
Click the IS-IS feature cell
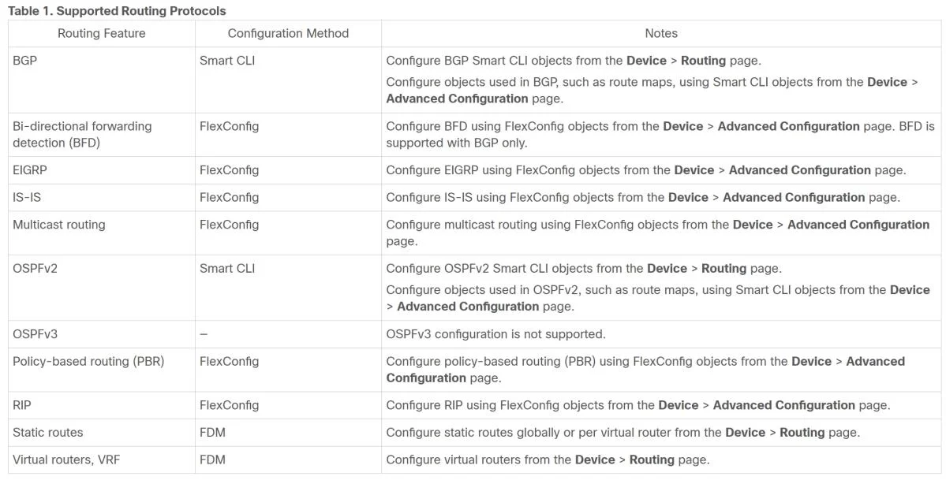click(x=27, y=197)
